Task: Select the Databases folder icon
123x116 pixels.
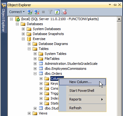Action: pos(23,24)
